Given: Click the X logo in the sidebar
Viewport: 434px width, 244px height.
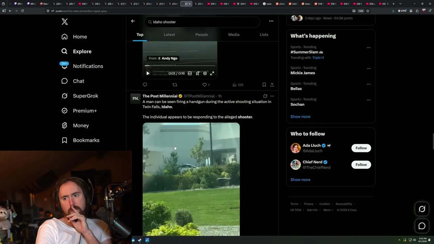Looking at the screenshot, I should pyautogui.click(x=65, y=22).
